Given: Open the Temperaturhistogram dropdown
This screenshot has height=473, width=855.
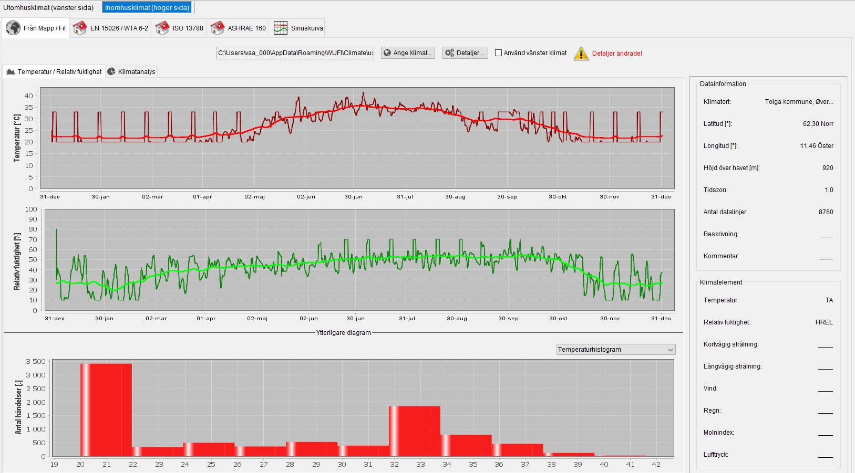Looking at the screenshot, I should 615,350.
